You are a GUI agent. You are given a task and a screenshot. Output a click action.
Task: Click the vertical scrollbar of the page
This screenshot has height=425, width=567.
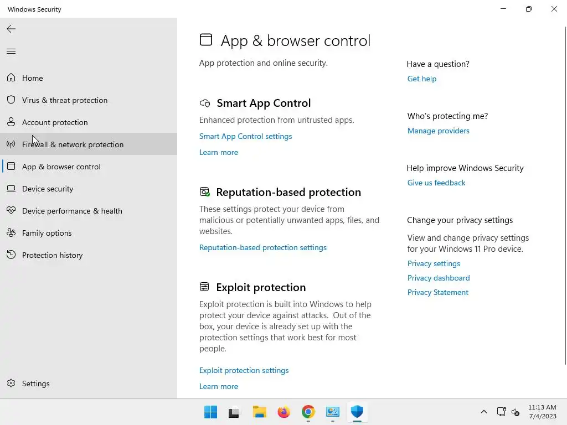point(565,195)
